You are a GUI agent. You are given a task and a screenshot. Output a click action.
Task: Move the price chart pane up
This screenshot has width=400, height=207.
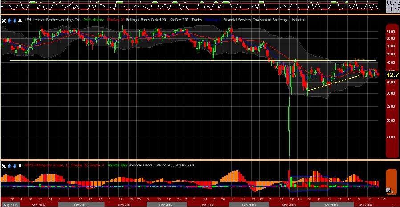[9, 21]
